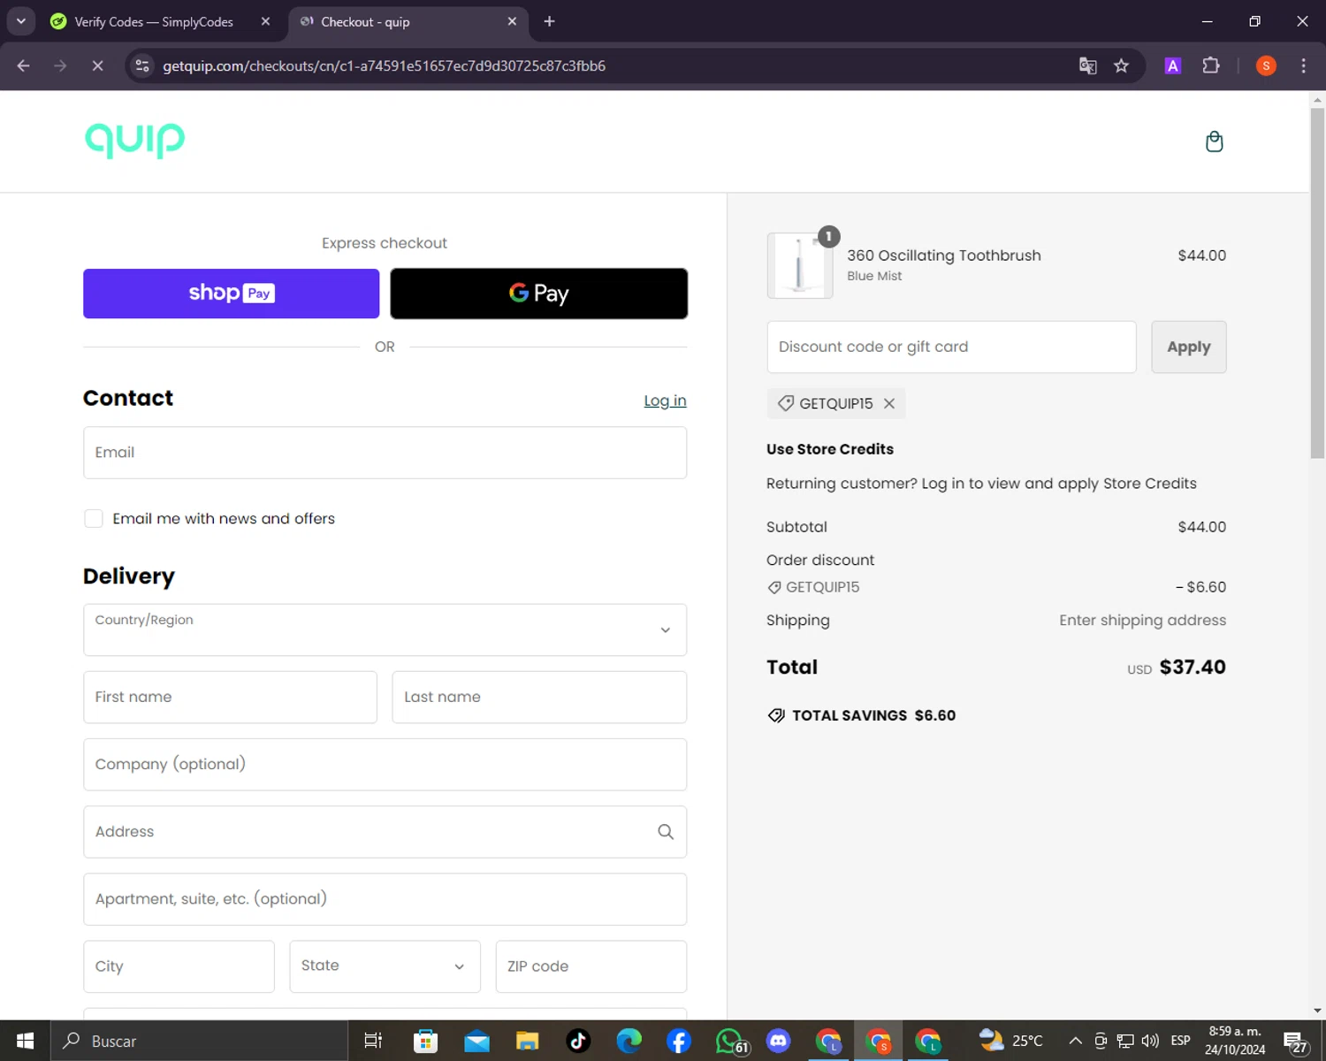Open the Extensions puzzle menu
The height and width of the screenshot is (1061, 1326).
[x=1211, y=65]
